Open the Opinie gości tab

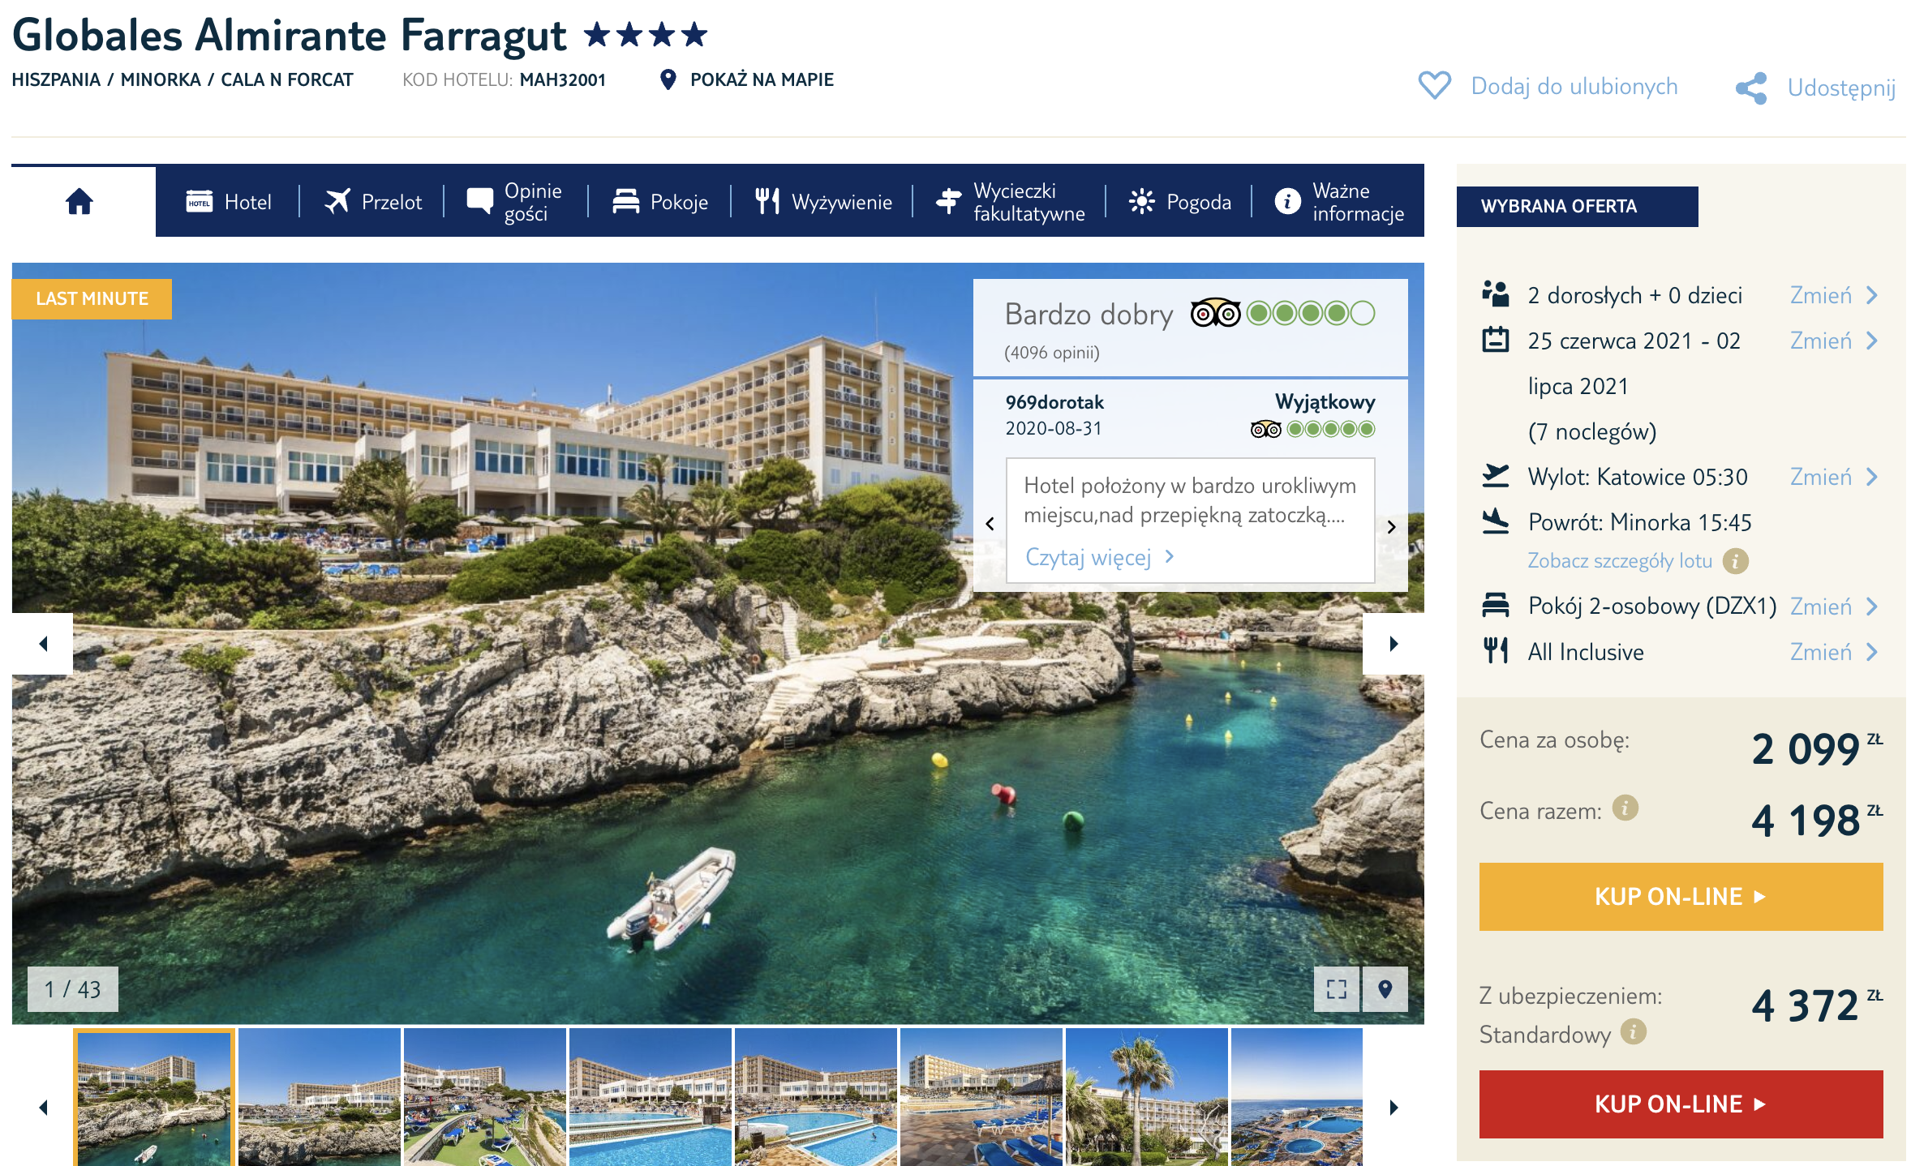tap(514, 202)
